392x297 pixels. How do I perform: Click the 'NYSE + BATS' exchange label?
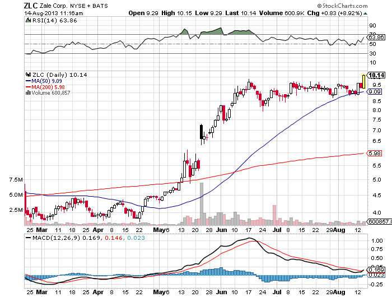(88, 6)
